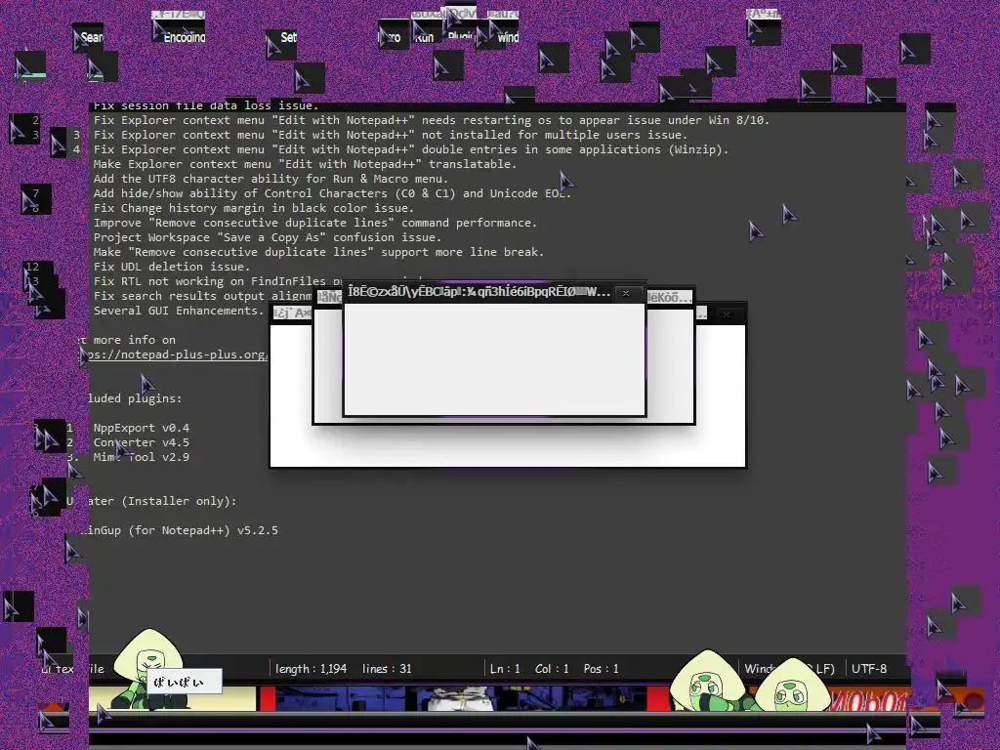
Task: Click the 'WinGup (for Notepad++) v5.2.5' line
Action: tap(179, 530)
